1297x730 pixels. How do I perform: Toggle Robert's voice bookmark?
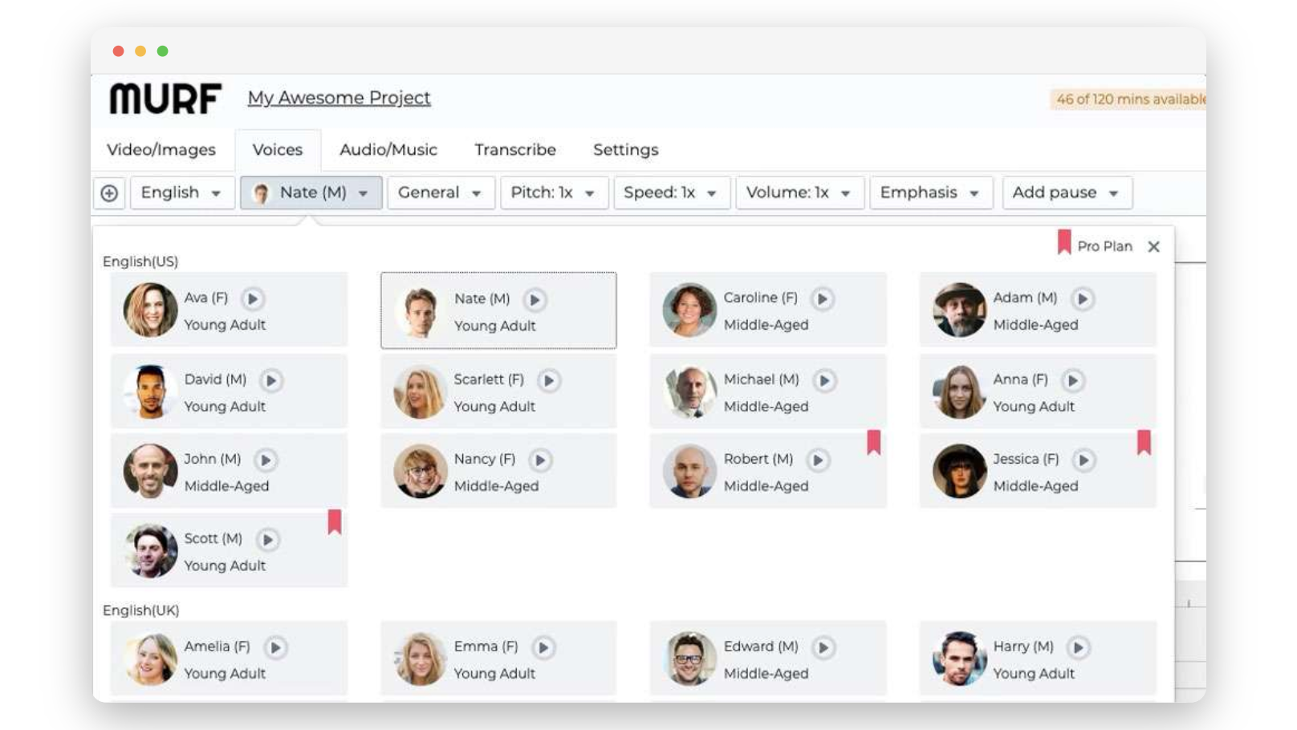(x=875, y=442)
